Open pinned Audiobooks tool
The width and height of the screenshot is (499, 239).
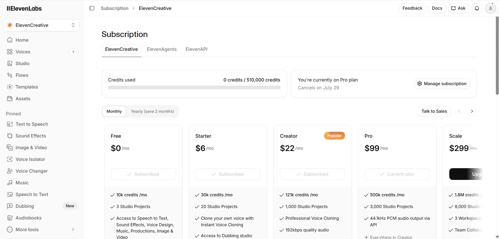coord(41,218)
